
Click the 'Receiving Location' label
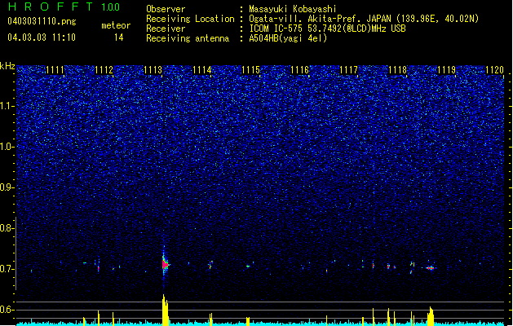[x=190, y=19]
